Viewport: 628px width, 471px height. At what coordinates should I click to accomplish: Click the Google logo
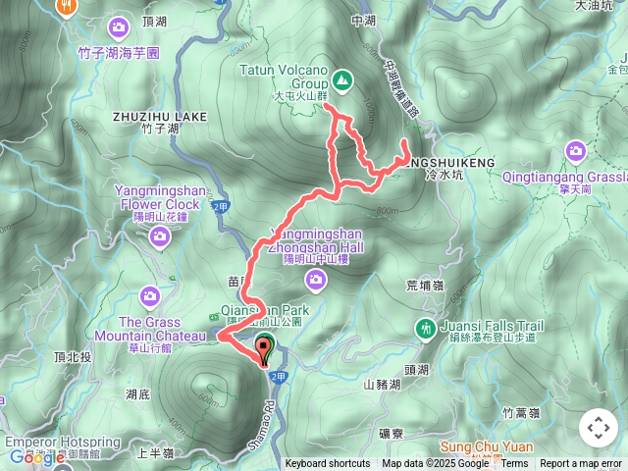35,456
